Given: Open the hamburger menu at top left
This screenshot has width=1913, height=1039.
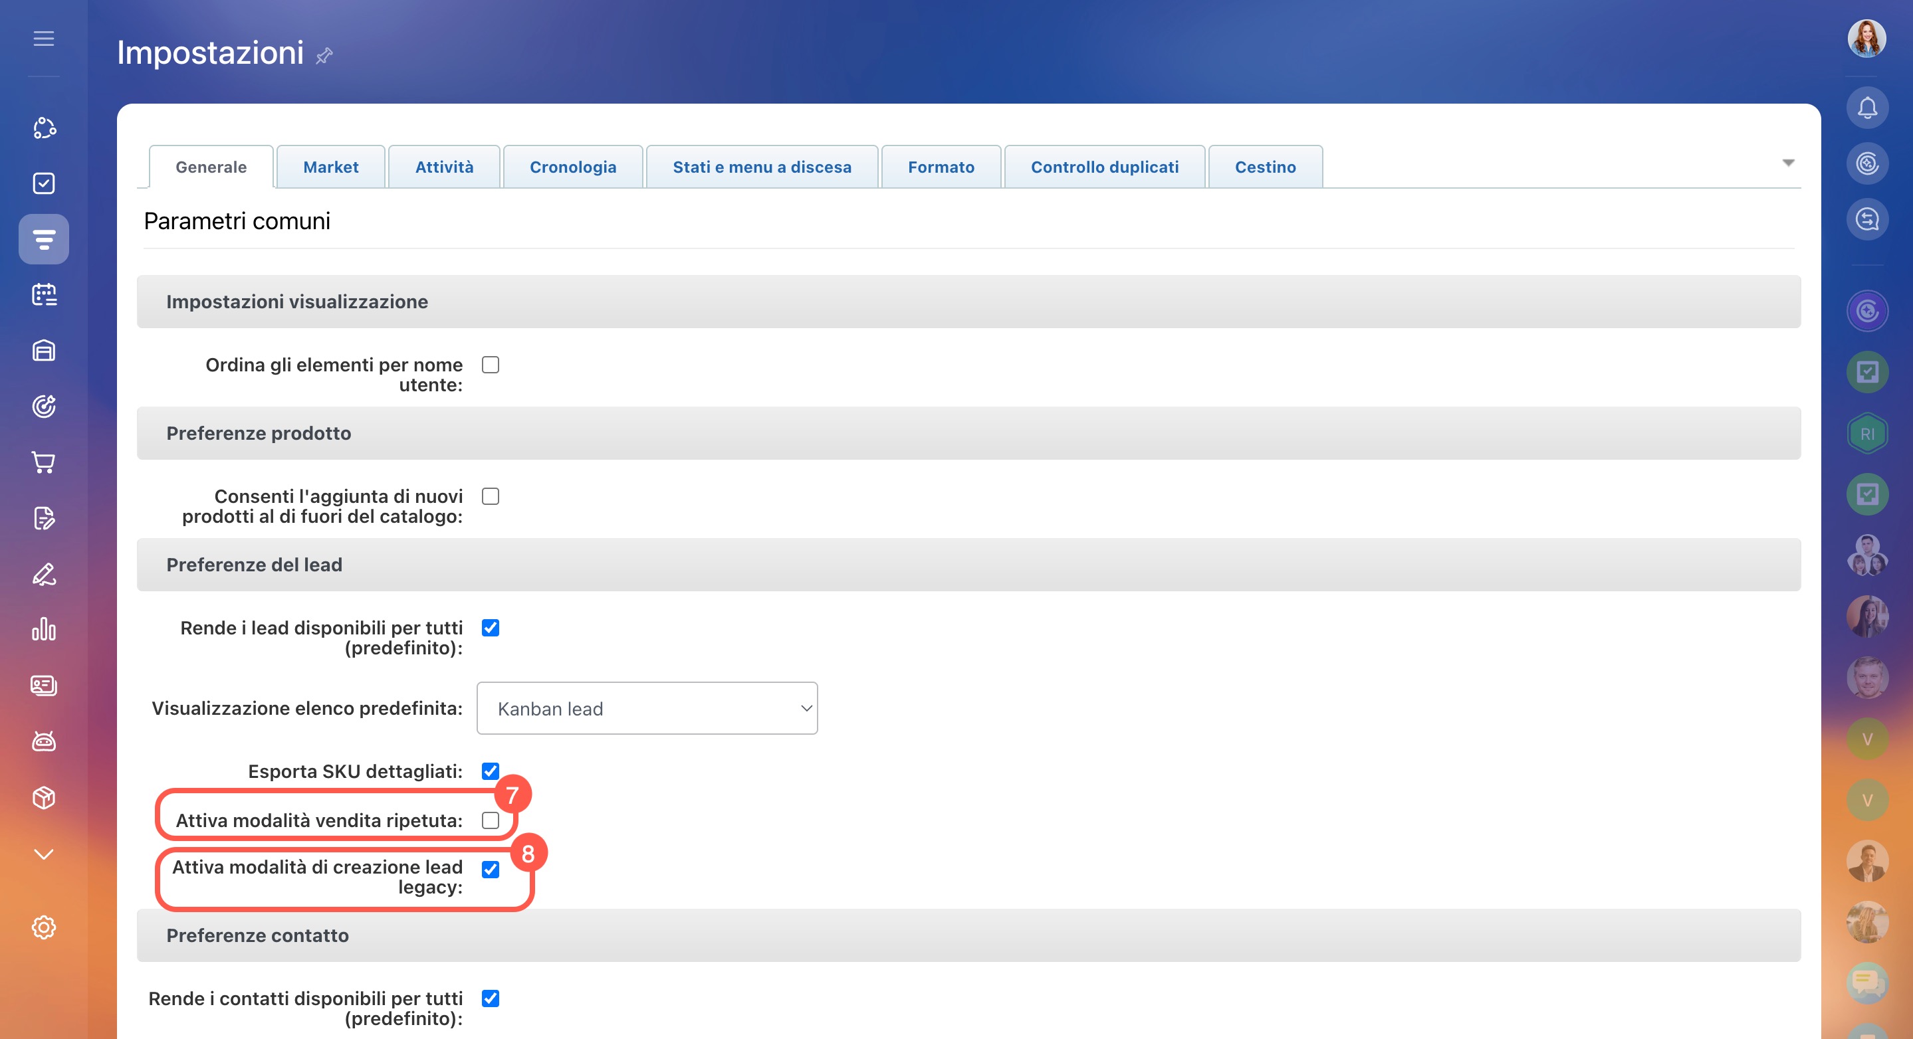Looking at the screenshot, I should point(44,39).
